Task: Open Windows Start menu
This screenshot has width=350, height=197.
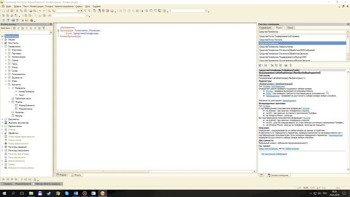Action: point(4,193)
